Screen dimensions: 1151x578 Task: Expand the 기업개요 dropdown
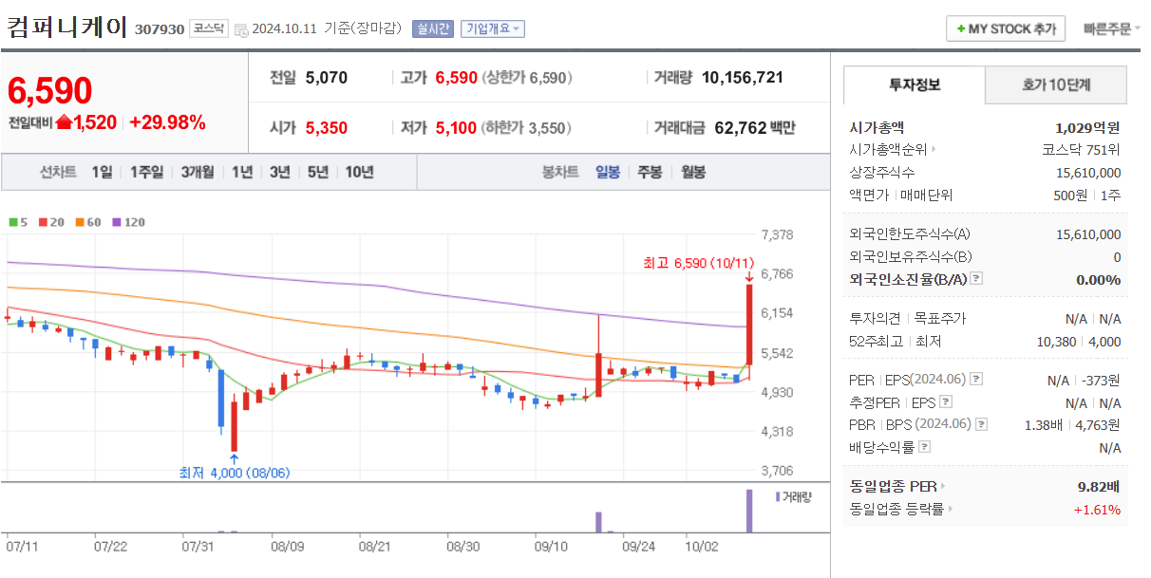[x=493, y=28]
